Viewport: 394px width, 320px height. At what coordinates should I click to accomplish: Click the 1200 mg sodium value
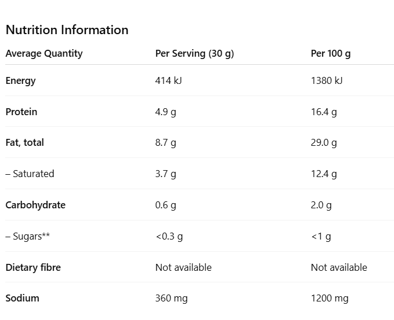[330, 299]
